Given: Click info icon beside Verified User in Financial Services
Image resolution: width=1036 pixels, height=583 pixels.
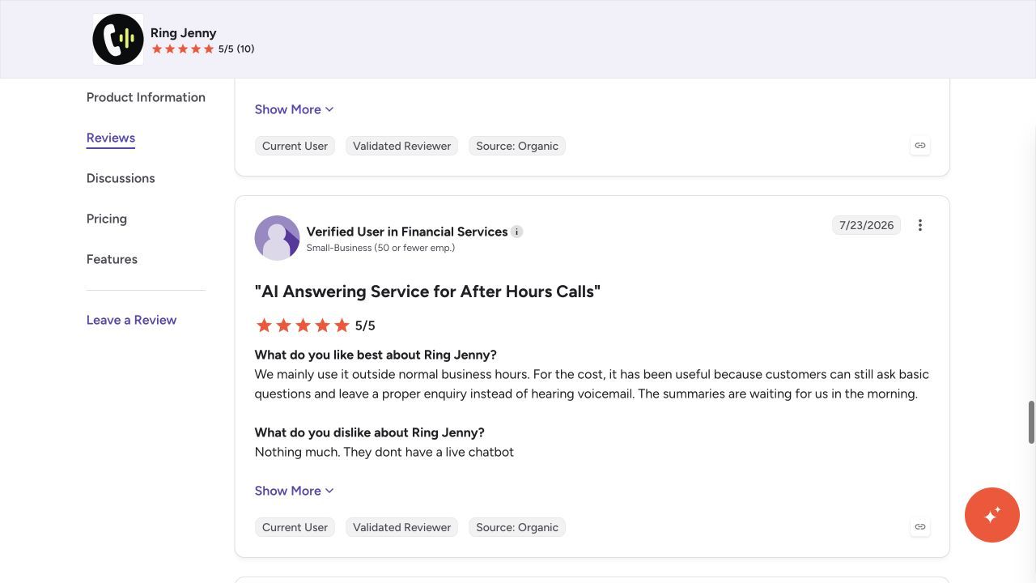Looking at the screenshot, I should pyautogui.click(x=517, y=232).
